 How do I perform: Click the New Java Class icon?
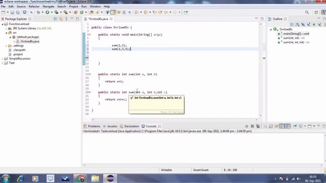coord(81,12)
